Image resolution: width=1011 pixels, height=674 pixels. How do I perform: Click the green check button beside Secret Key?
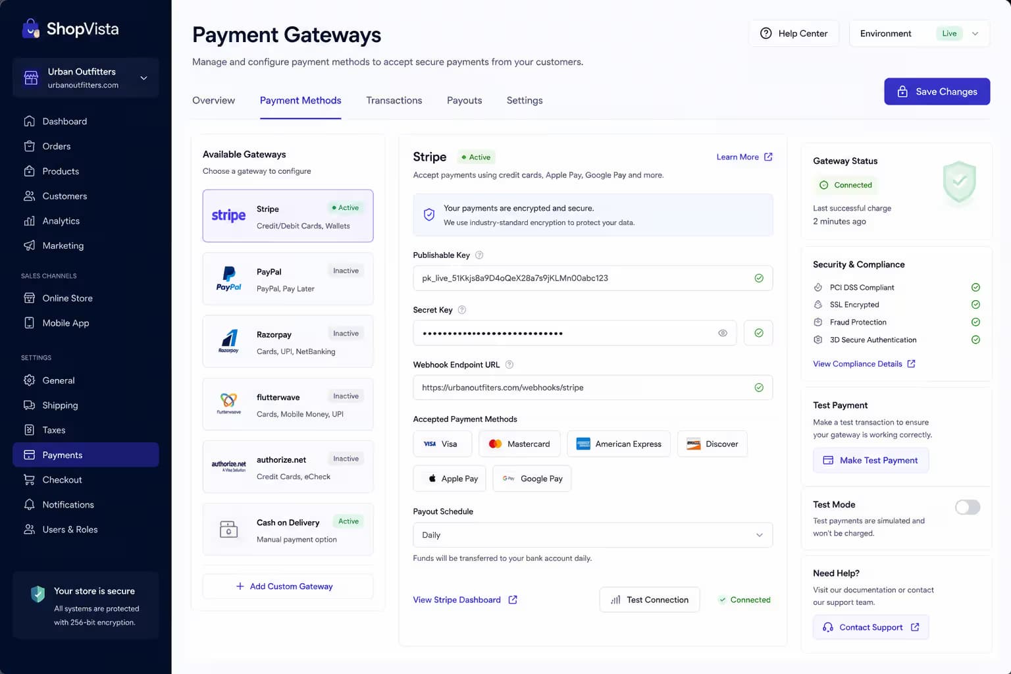(x=758, y=333)
